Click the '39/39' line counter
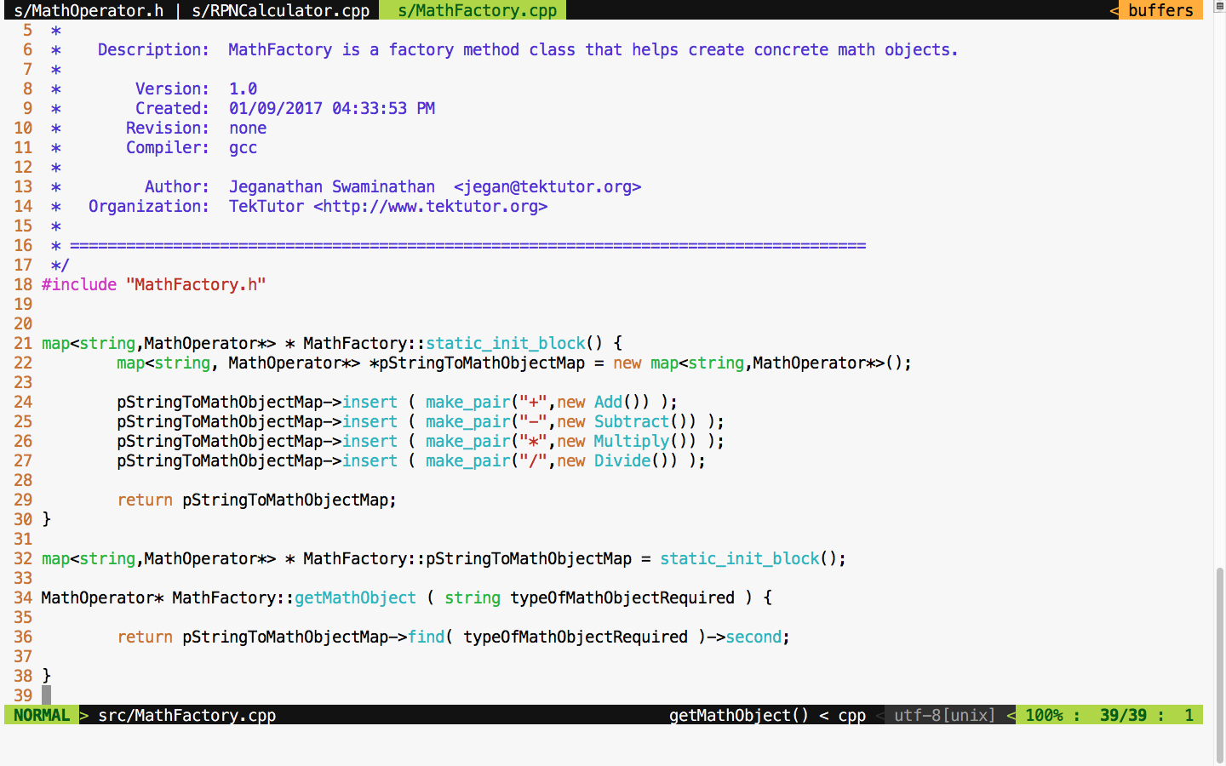This screenshot has width=1226, height=766. tap(1123, 715)
